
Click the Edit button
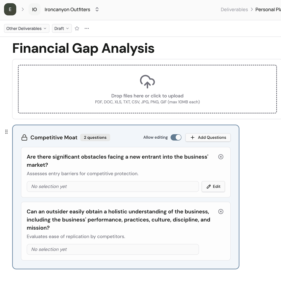point(213,186)
